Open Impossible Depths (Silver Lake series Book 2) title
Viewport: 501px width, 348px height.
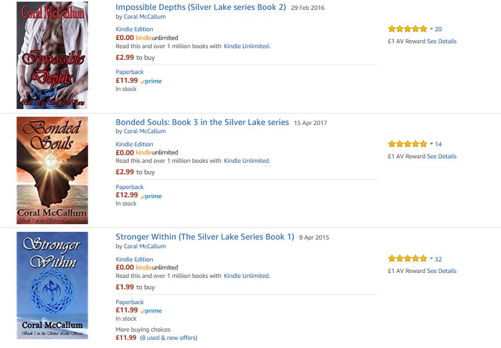click(200, 8)
